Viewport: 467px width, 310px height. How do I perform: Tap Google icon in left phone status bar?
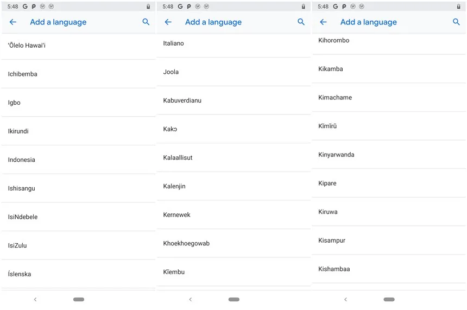pyautogui.click(x=25, y=7)
